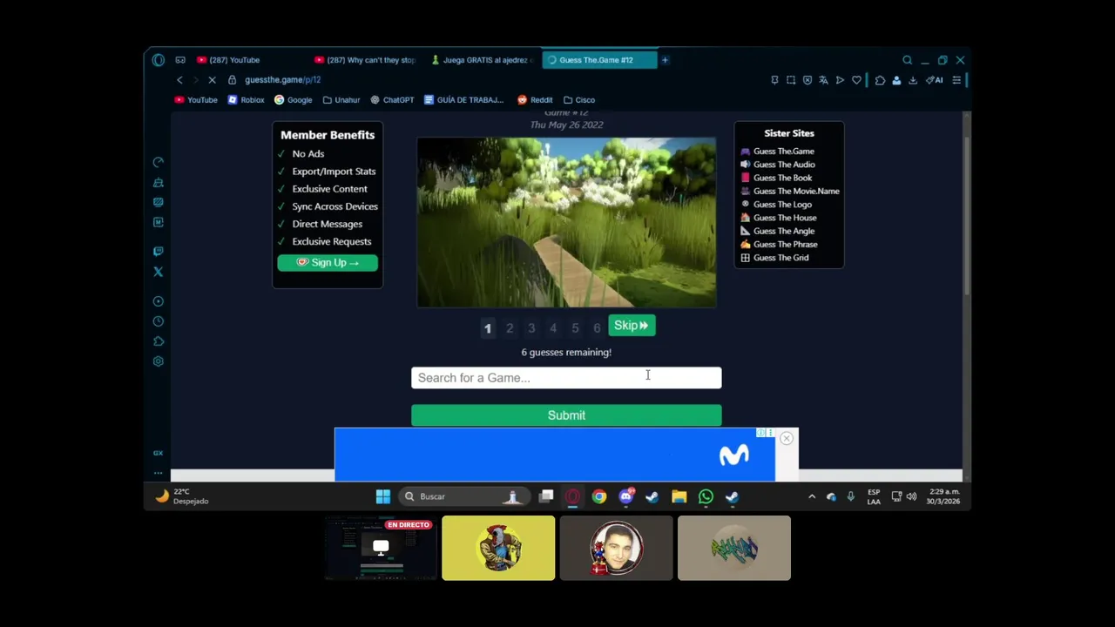
Task: Open the three-dots sidebar setup menu
Action: (x=158, y=473)
